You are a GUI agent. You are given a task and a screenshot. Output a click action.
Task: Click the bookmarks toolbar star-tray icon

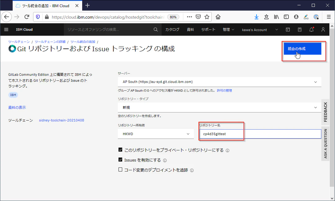(x=266, y=17)
